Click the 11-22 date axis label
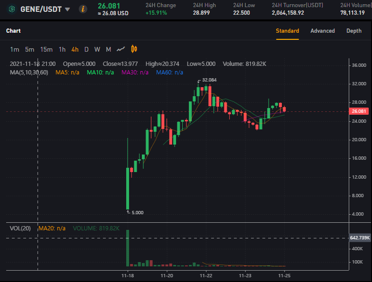 coord(206,276)
